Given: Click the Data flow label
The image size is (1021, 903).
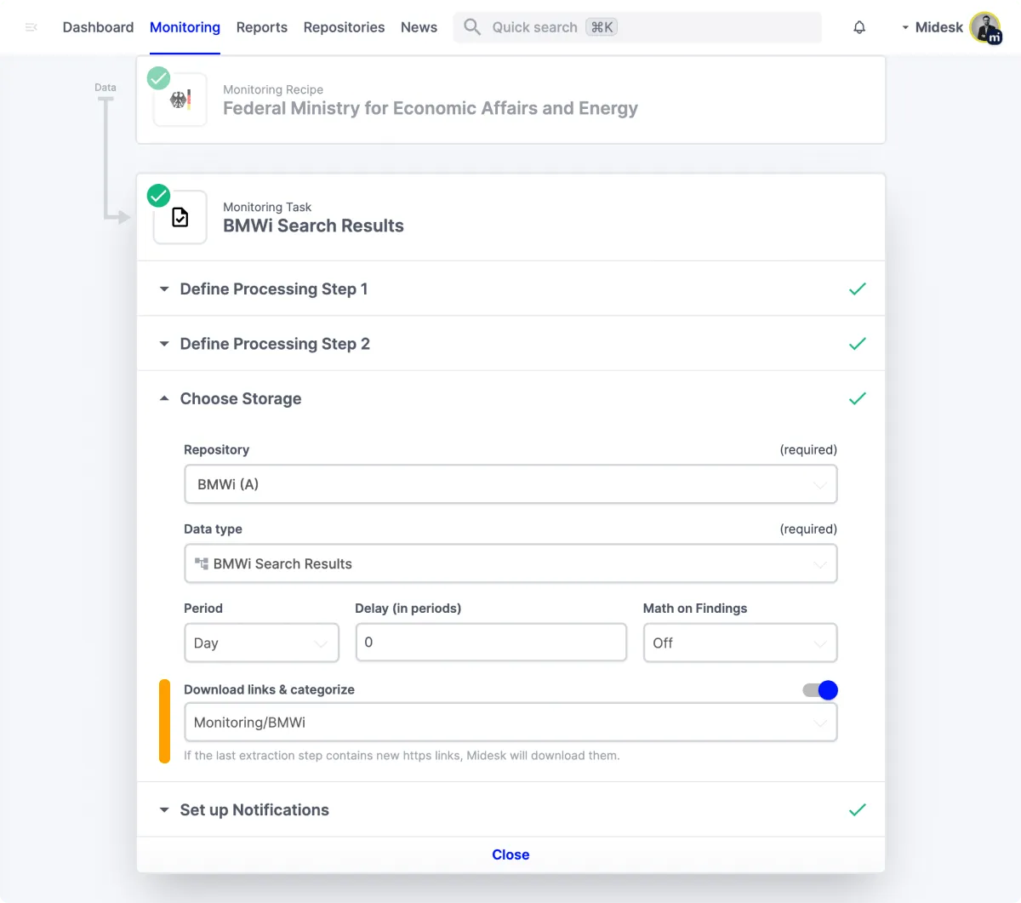Looking at the screenshot, I should (x=106, y=88).
